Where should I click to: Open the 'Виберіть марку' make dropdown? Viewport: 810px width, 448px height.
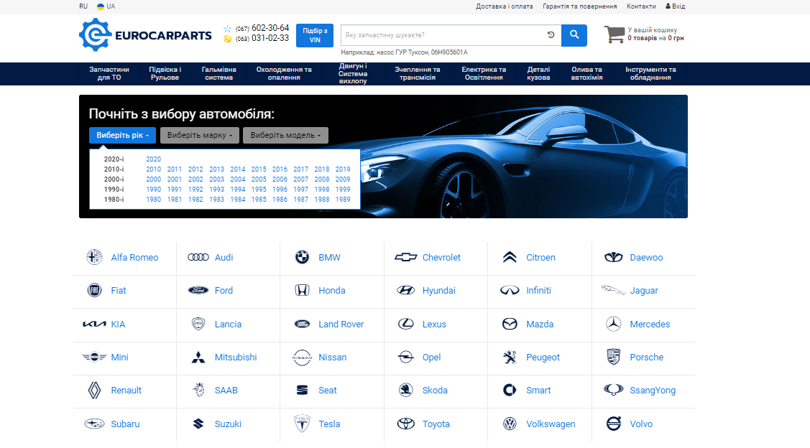pos(199,135)
